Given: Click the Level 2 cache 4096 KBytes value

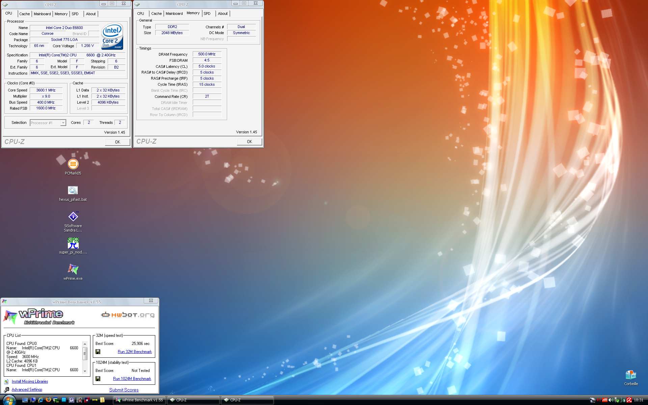Looking at the screenshot, I should tap(108, 102).
